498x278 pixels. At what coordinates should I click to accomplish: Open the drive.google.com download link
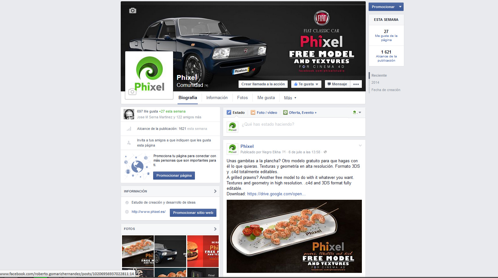[276, 194]
